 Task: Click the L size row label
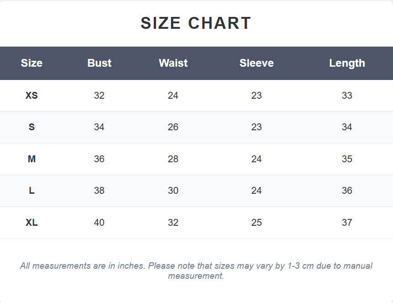point(32,191)
